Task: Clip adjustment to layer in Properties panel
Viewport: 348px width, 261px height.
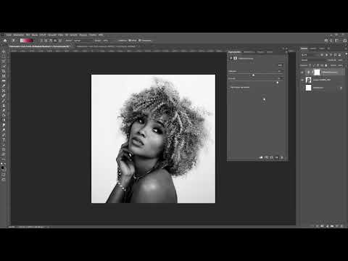Action: click(x=261, y=157)
